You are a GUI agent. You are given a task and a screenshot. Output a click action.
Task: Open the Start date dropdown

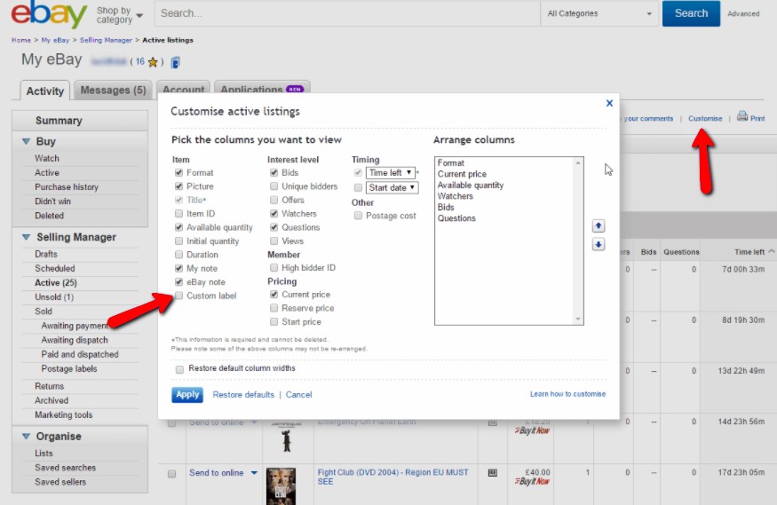pyautogui.click(x=392, y=187)
